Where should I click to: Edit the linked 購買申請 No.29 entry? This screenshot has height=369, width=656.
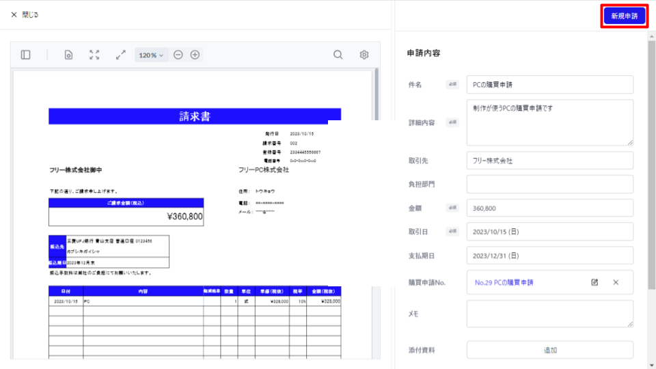coord(594,282)
